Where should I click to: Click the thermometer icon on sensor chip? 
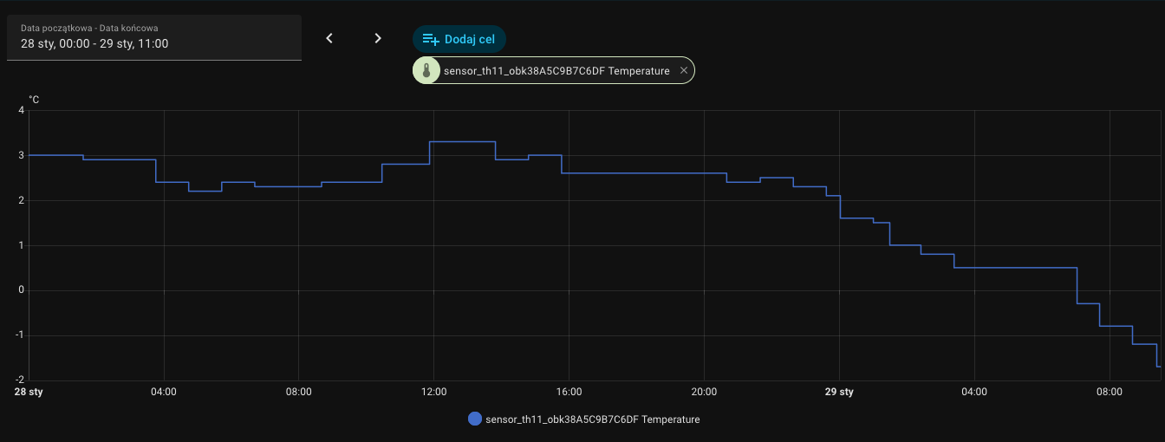point(426,71)
